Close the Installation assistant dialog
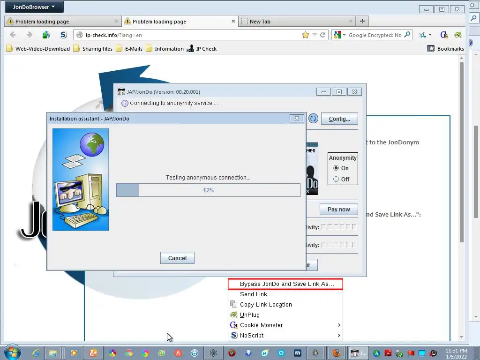This screenshot has height=360, width=480. (x=297, y=119)
